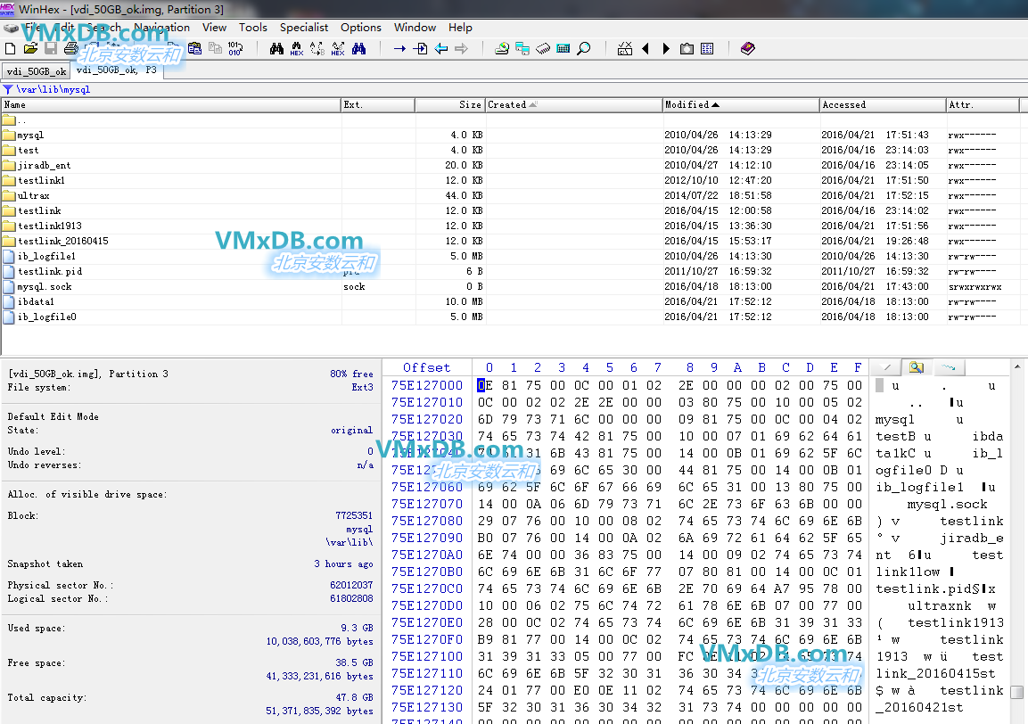The image size is (1028, 724).
Task: Select the vdi_50GB_ok, P3 tab
Action: pyautogui.click(x=117, y=70)
